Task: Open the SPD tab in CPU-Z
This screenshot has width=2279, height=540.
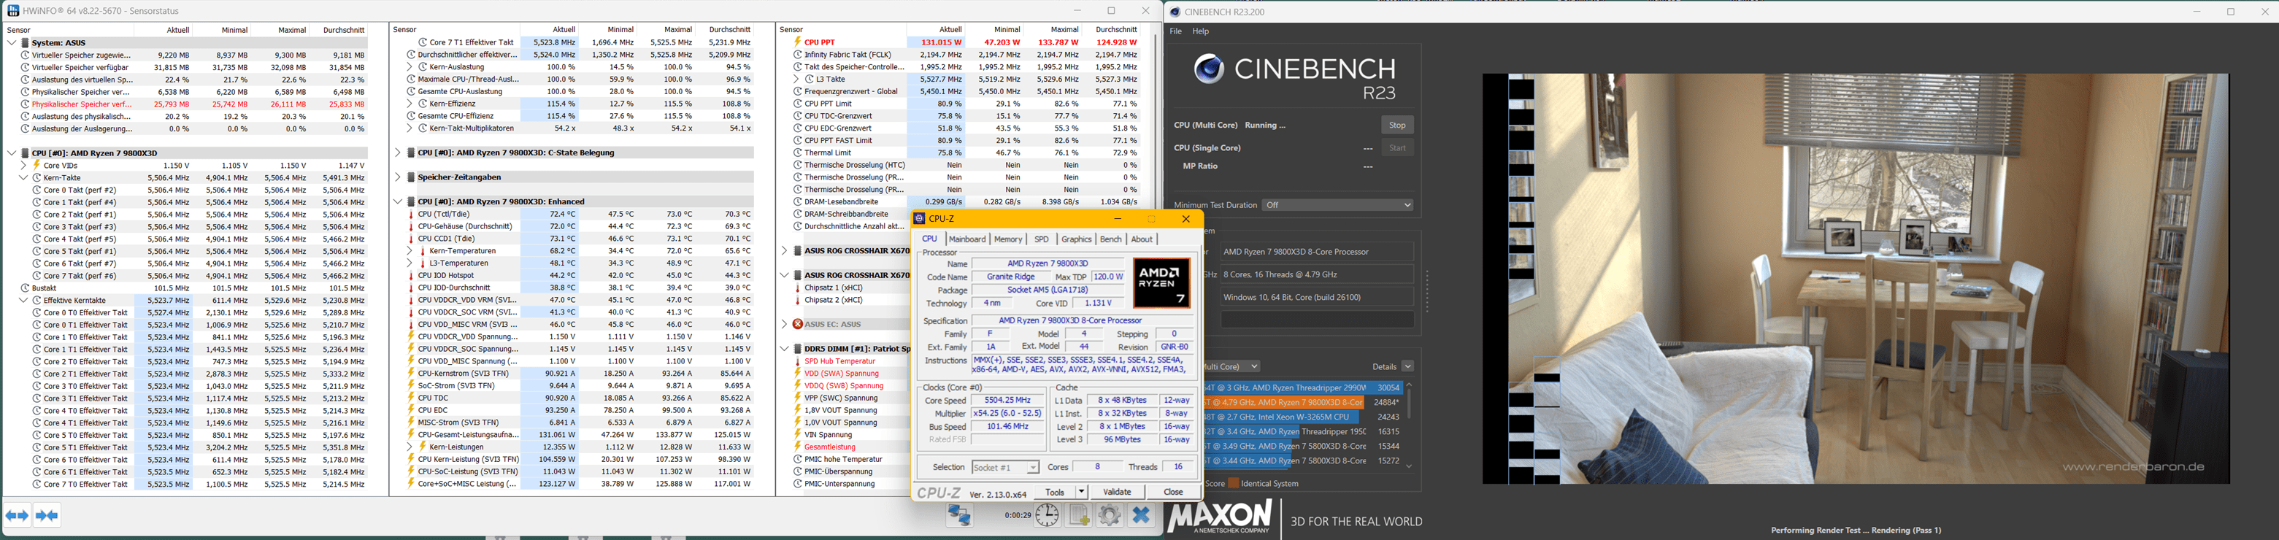Action: click(1041, 239)
